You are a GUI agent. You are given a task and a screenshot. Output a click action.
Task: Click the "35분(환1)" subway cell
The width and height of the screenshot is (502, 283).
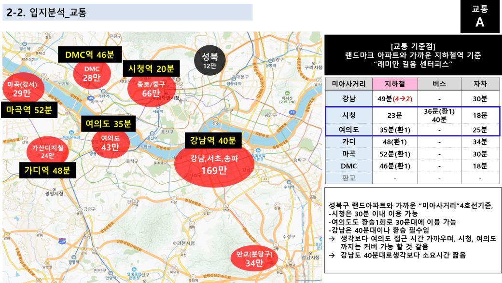coord(395,130)
